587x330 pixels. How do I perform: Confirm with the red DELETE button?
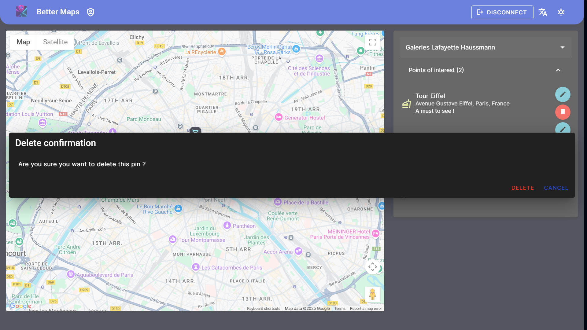tap(522, 188)
